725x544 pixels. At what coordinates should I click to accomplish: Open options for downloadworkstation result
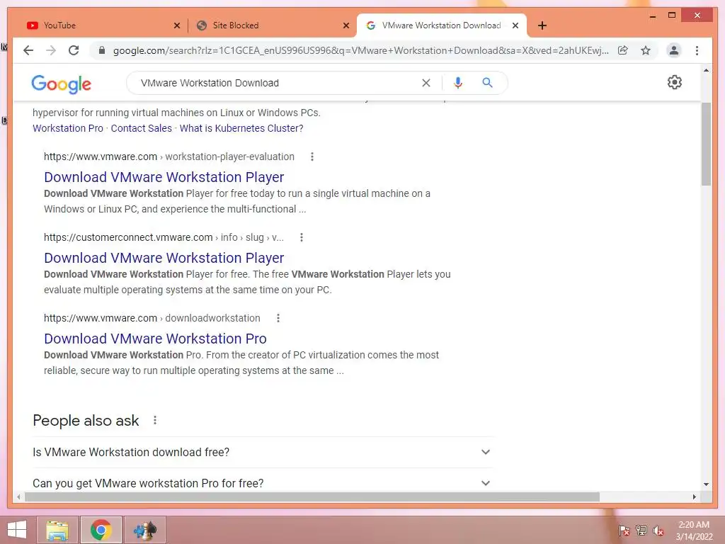278,318
